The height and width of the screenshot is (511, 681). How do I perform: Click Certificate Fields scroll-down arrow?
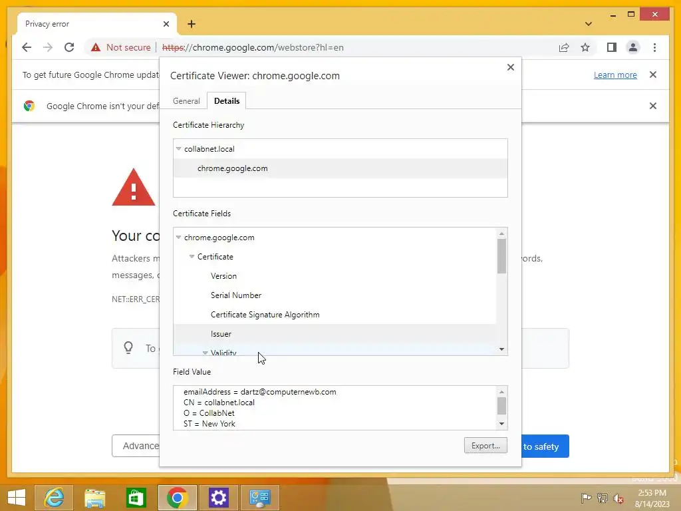(501, 349)
